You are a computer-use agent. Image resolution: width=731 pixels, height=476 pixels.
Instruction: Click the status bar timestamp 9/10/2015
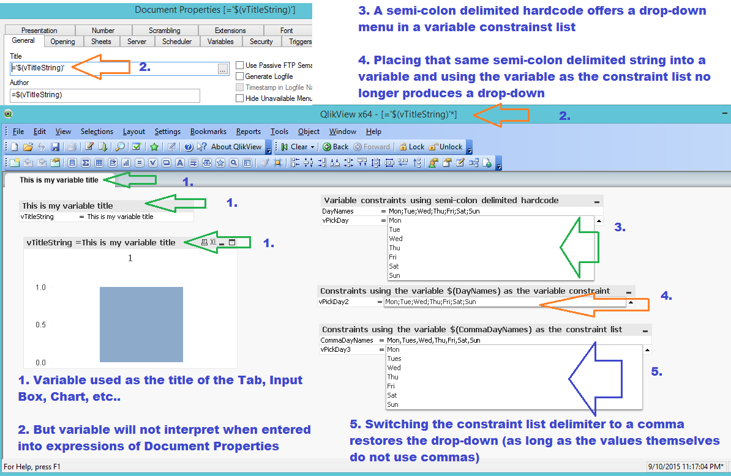(x=685, y=467)
